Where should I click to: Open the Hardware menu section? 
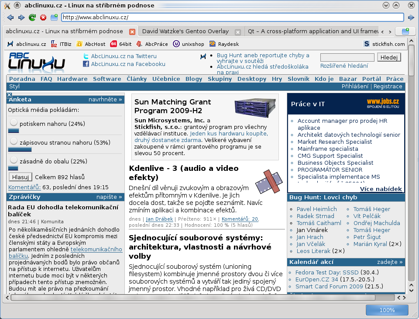(x=72, y=79)
